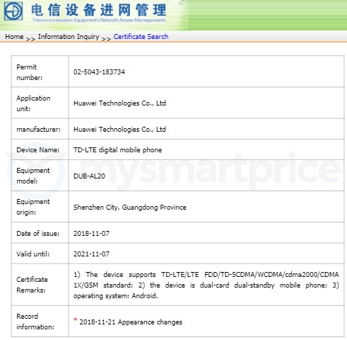Click the Permit number label cell
347x340 pixels.
[40, 72]
